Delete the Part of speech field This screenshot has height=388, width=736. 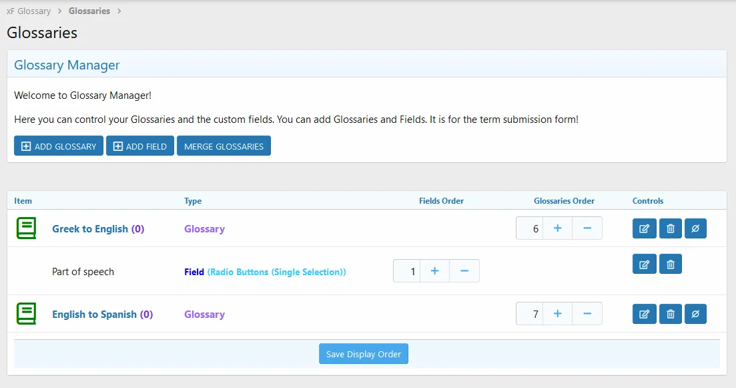(670, 264)
